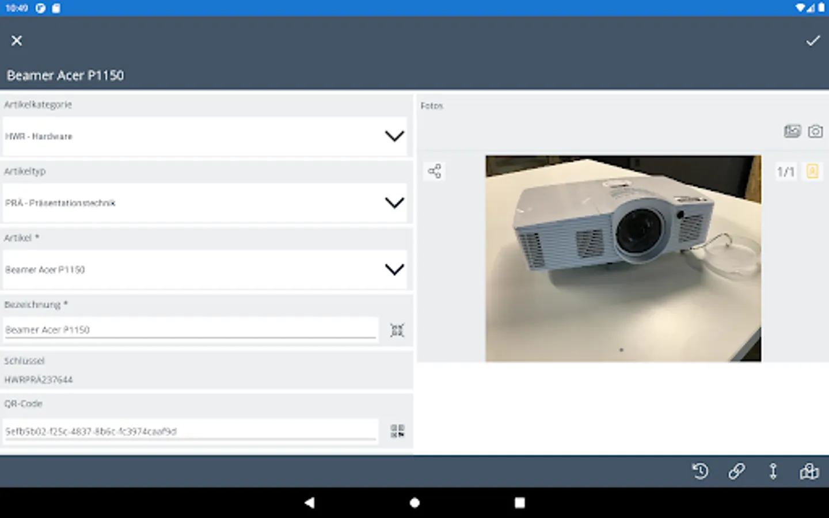Choose a photo from the gallery icon
829x518 pixels.
pyautogui.click(x=792, y=131)
